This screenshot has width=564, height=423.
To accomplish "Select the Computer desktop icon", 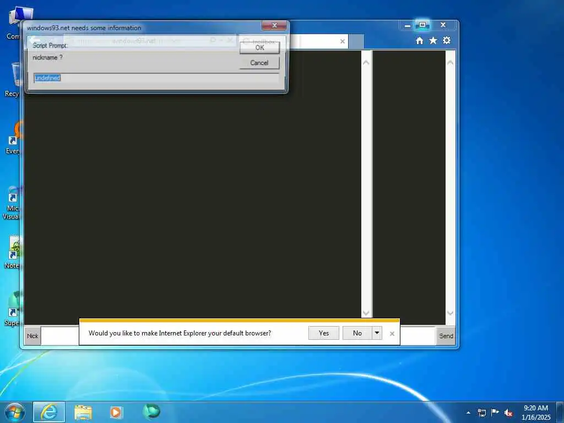I will (x=14, y=23).
